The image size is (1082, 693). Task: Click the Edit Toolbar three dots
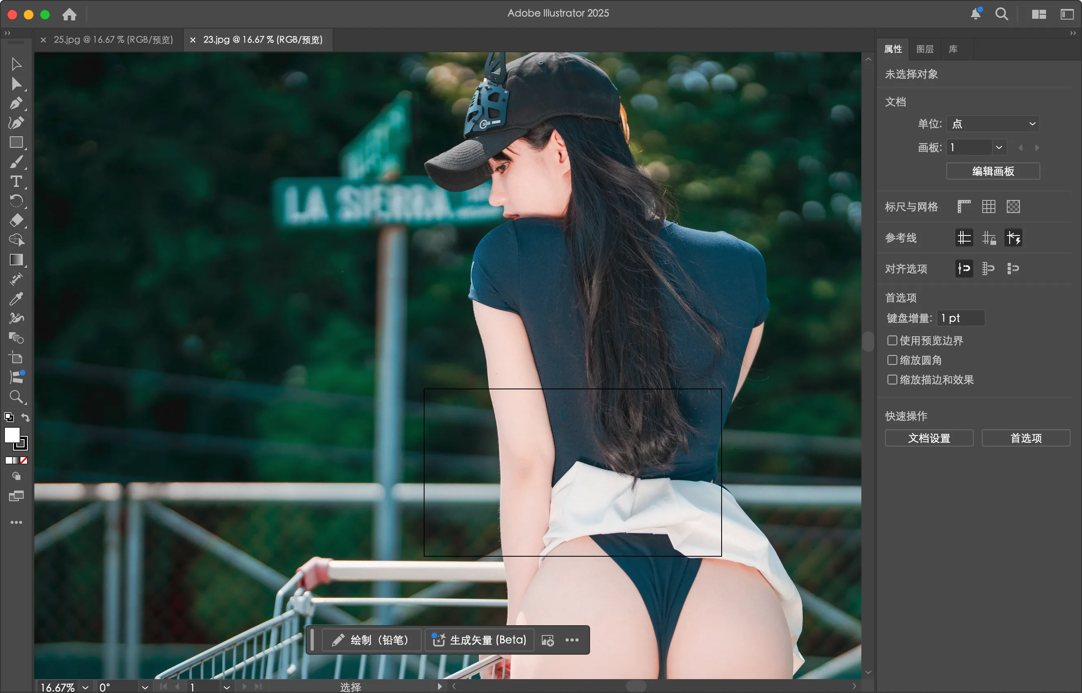click(x=16, y=522)
